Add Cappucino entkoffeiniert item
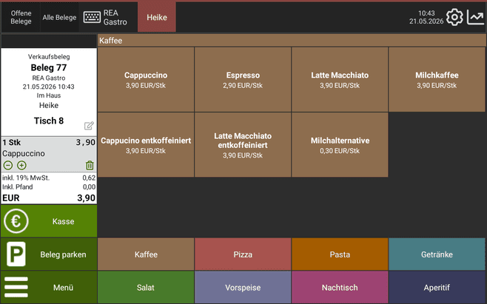 (x=146, y=145)
